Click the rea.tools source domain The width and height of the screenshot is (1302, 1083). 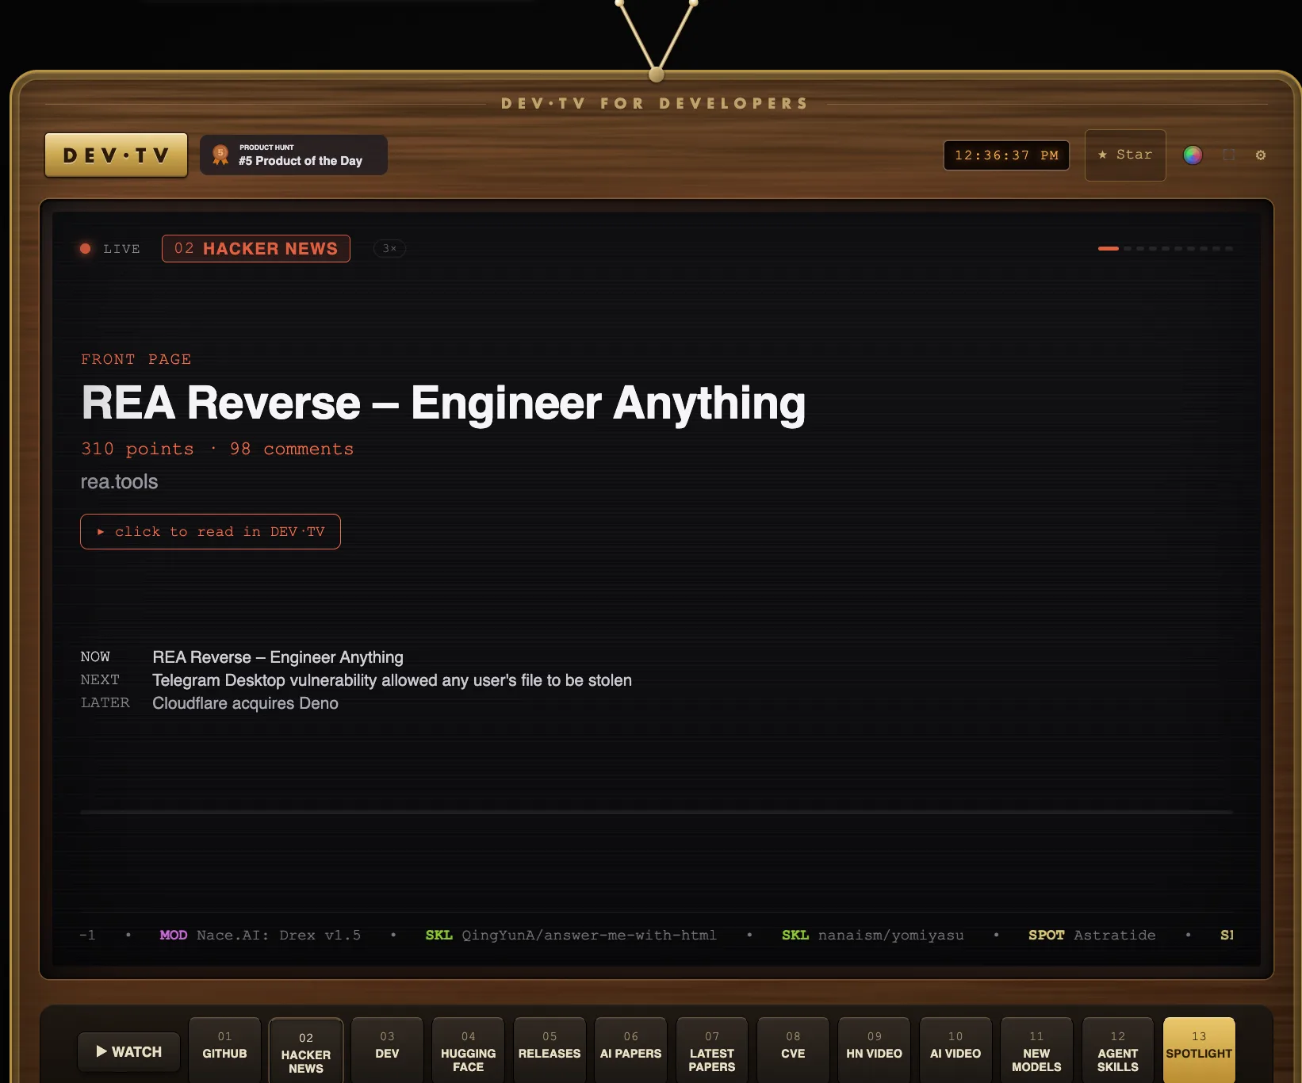coord(119,482)
